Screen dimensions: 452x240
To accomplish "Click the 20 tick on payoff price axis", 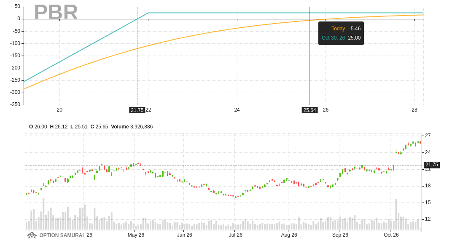I will (59, 109).
